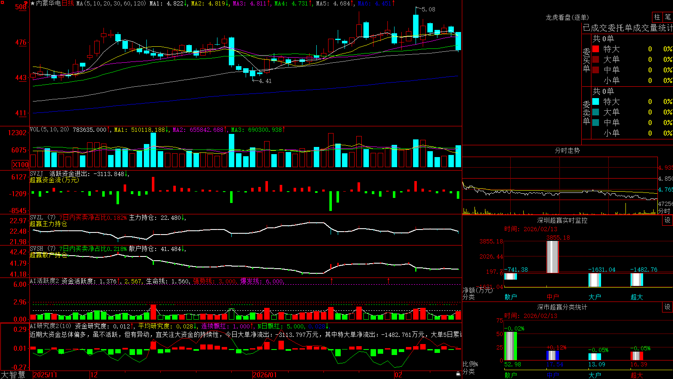Click MA(5,10,20,30,60,120) parameter text

(111, 3)
